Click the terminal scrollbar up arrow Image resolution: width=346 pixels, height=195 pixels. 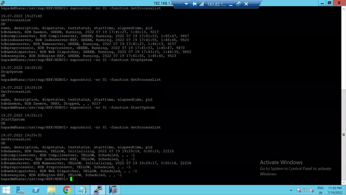(344, 9)
